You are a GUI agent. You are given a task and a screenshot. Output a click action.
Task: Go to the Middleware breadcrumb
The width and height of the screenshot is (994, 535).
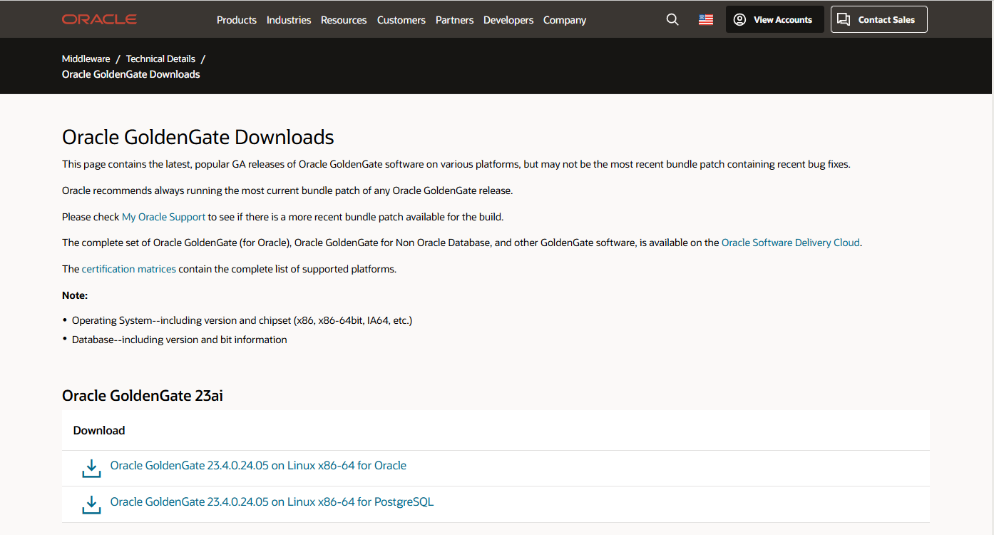[x=86, y=58]
